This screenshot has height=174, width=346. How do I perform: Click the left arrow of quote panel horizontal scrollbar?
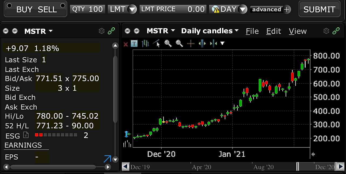tap(6, 167)
